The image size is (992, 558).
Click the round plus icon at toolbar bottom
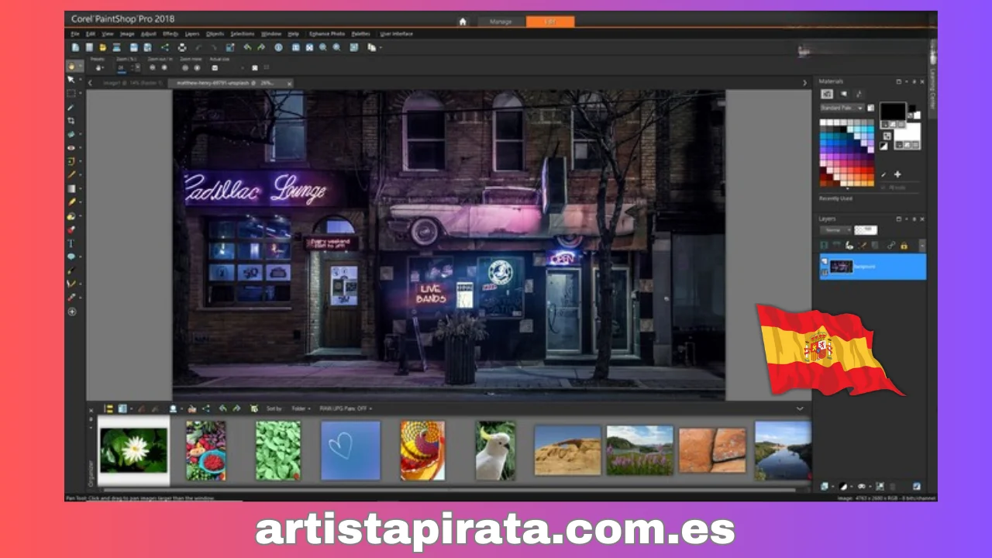pos(72,312)
